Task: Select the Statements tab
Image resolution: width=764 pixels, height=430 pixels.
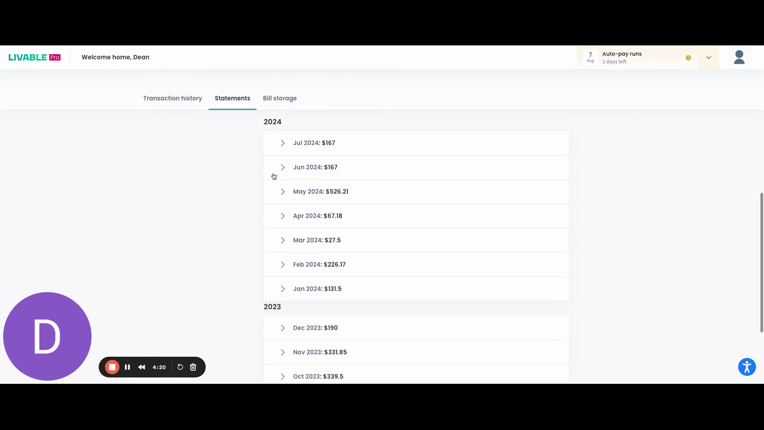Action: [x=232, y=98]
